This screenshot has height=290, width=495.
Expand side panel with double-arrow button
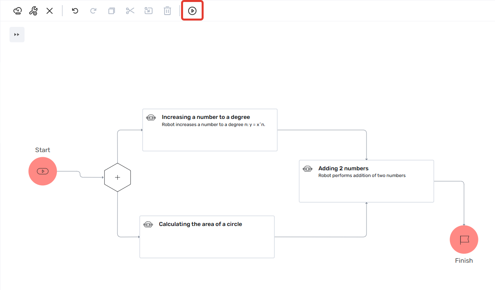17,35
